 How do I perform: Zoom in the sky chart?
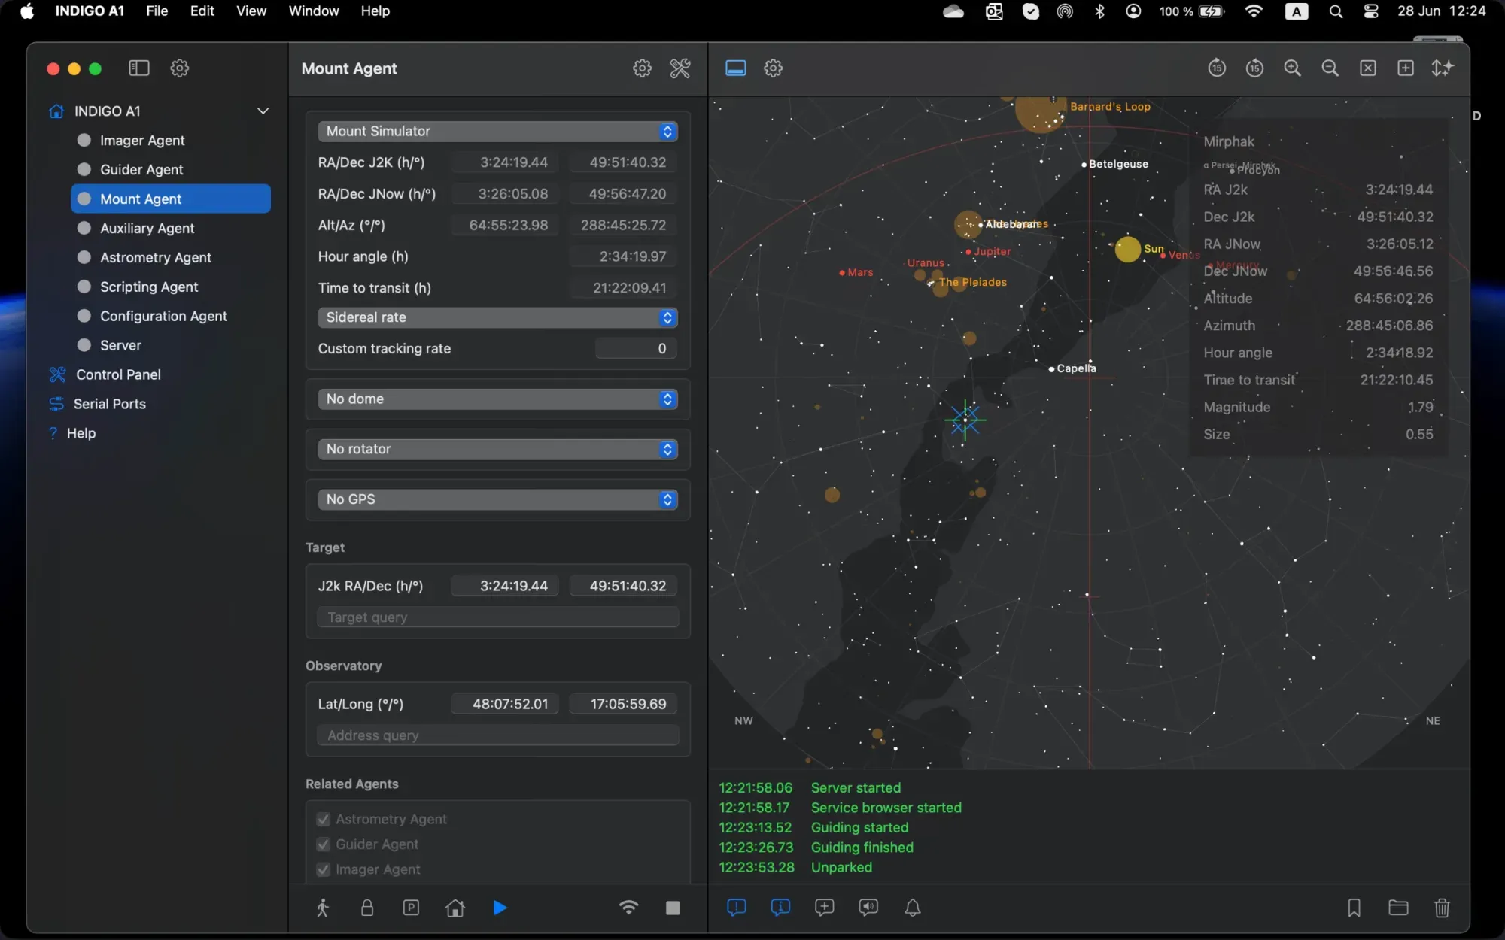[1292, 68]
